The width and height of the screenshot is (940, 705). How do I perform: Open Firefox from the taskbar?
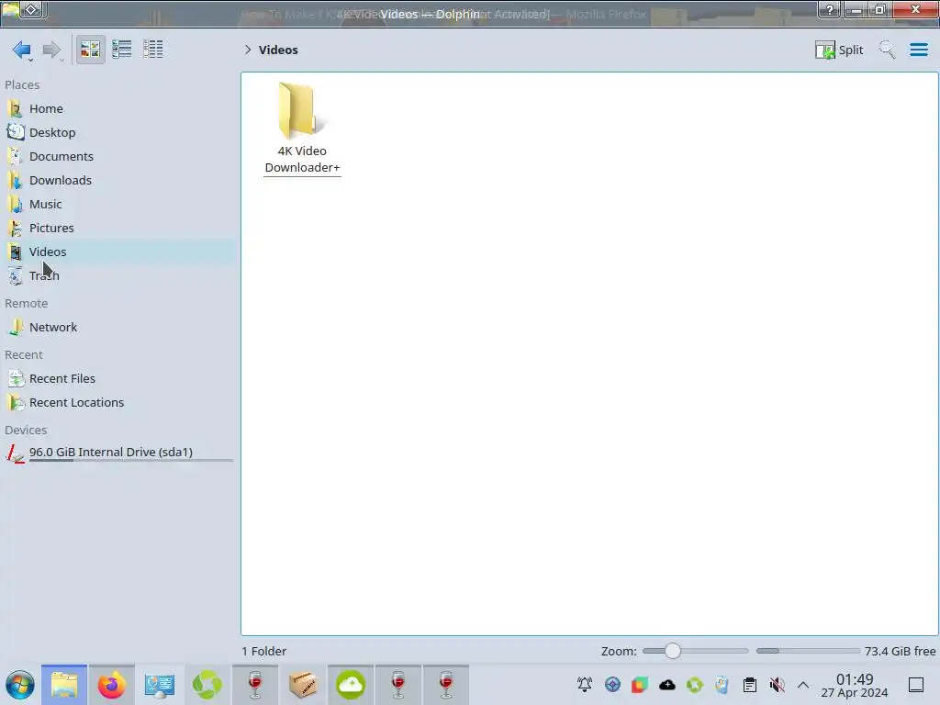click(111, 685)
